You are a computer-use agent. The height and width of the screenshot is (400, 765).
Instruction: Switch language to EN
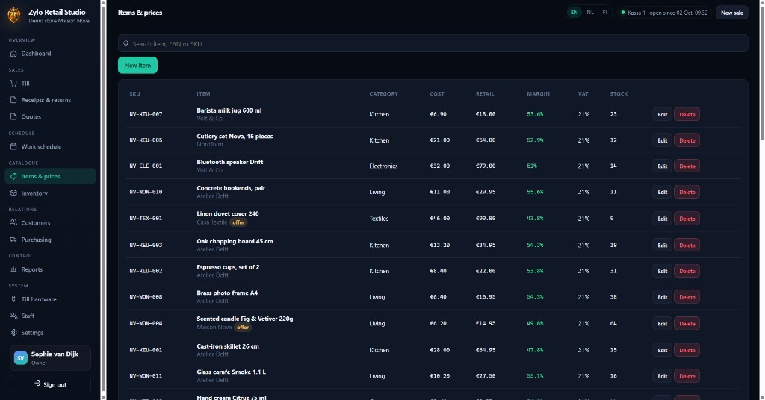click(x=574, y=13)
